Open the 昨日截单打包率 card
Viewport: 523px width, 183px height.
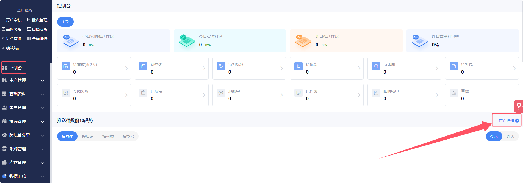point(463,41)
